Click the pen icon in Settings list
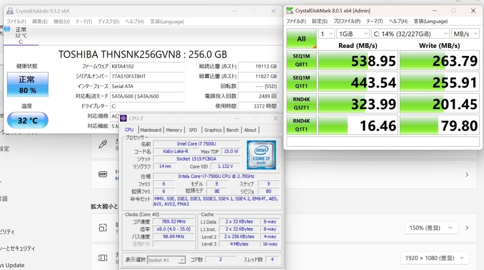484x270 pixels. [103, 144]
